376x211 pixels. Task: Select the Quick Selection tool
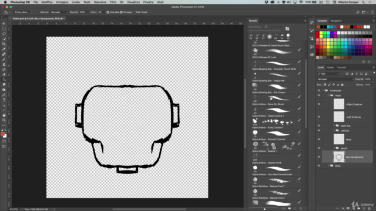(4, 39)
